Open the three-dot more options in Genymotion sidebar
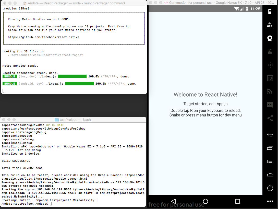The height and width of the screenshot is (209, 278). 270,201
